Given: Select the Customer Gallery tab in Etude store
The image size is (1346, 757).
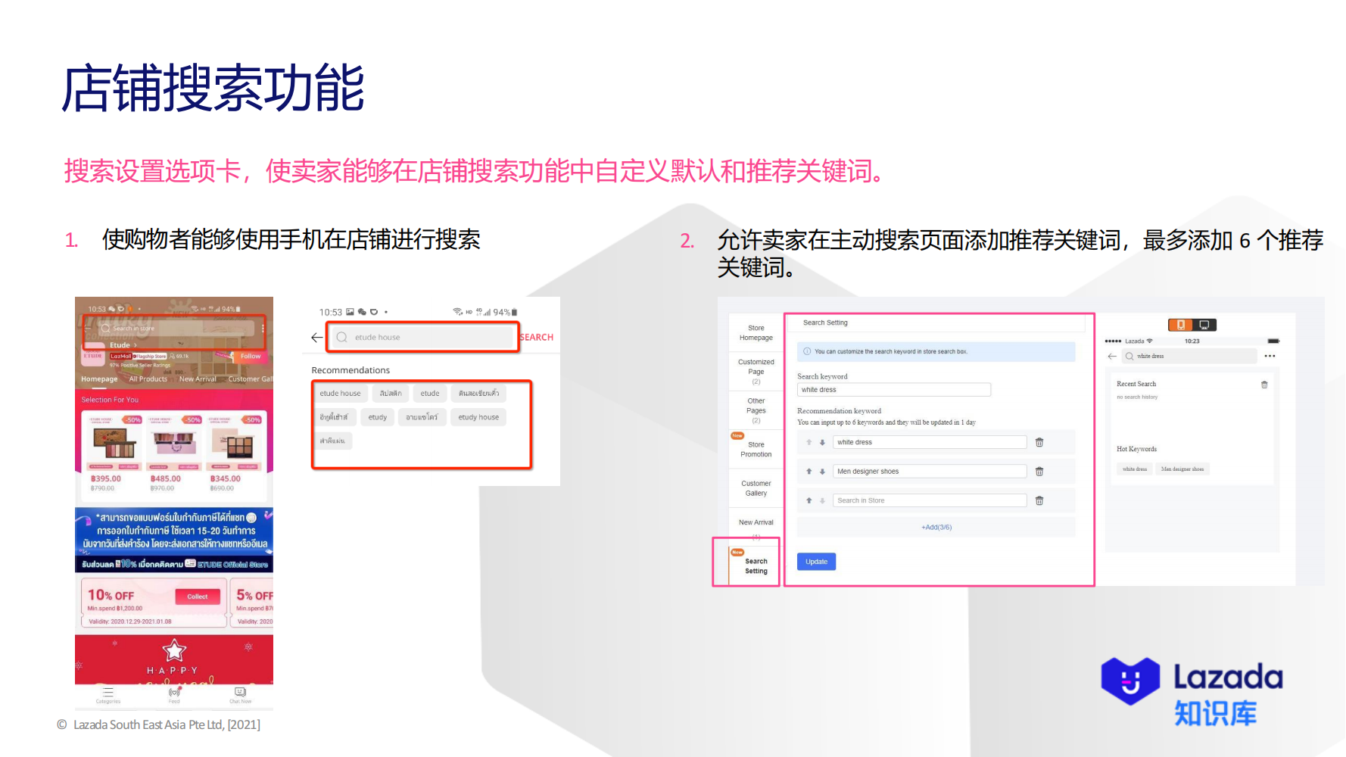Looking at the screenshot, I should [x=251, y=379].
